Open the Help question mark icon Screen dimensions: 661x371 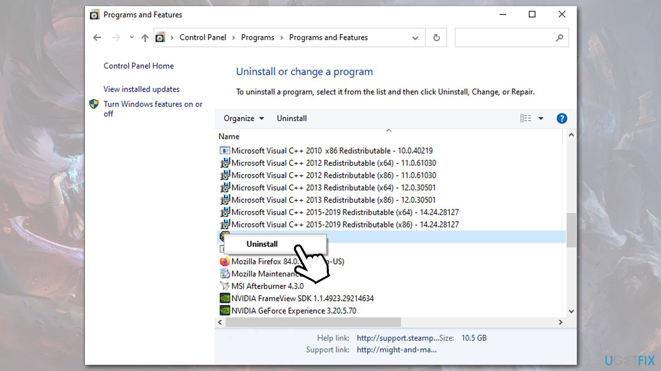[x=562, y=118]
